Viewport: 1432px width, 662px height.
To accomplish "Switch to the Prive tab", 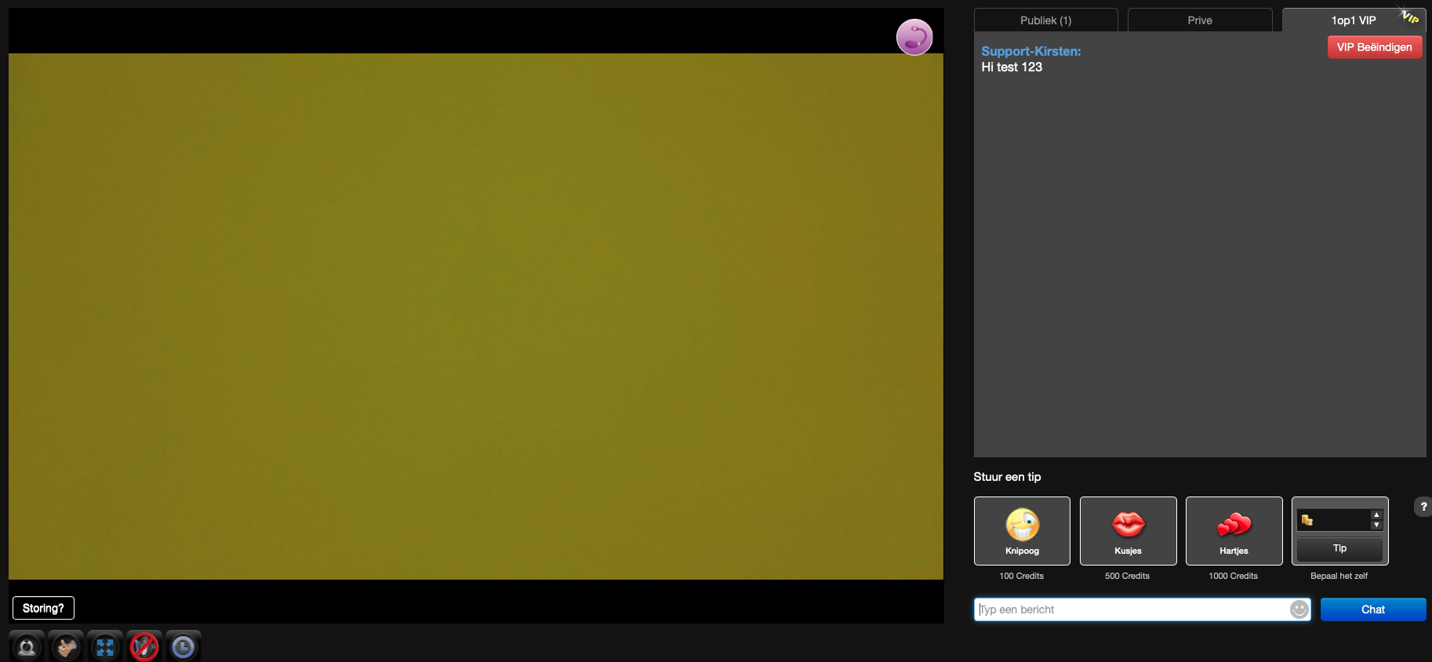I will (1199, 20).
